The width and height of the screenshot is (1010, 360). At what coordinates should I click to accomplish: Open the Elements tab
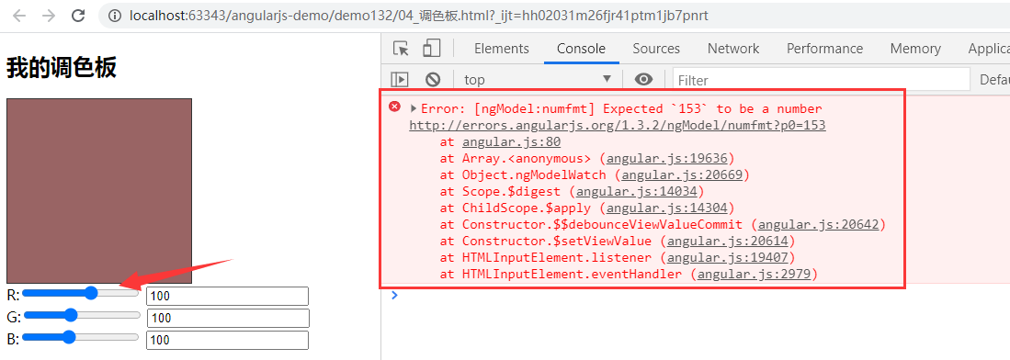(x=501, y=49)
